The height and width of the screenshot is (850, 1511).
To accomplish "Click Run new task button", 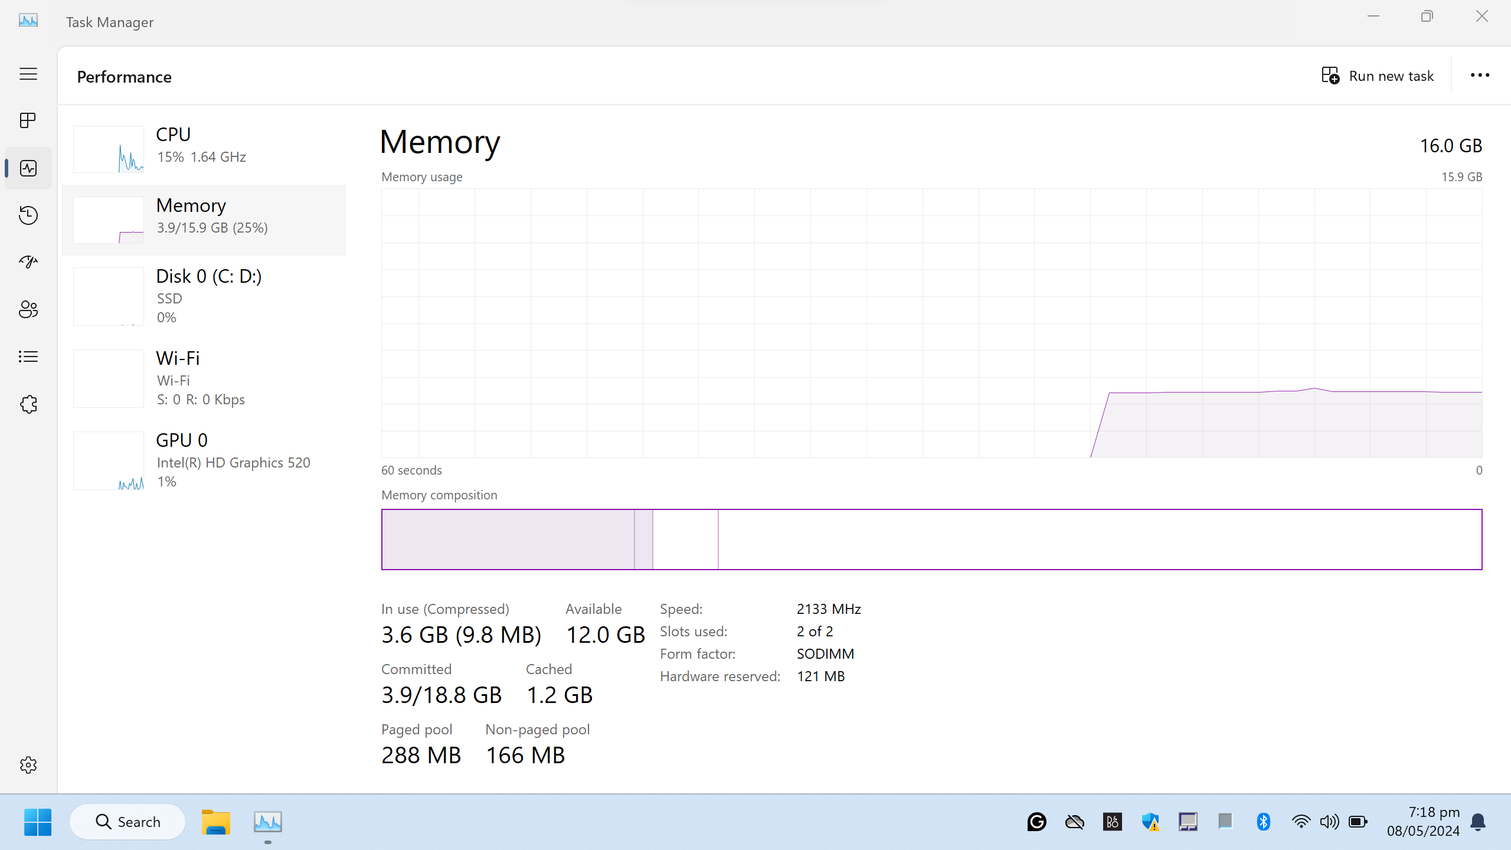I will pos(1378,76).
